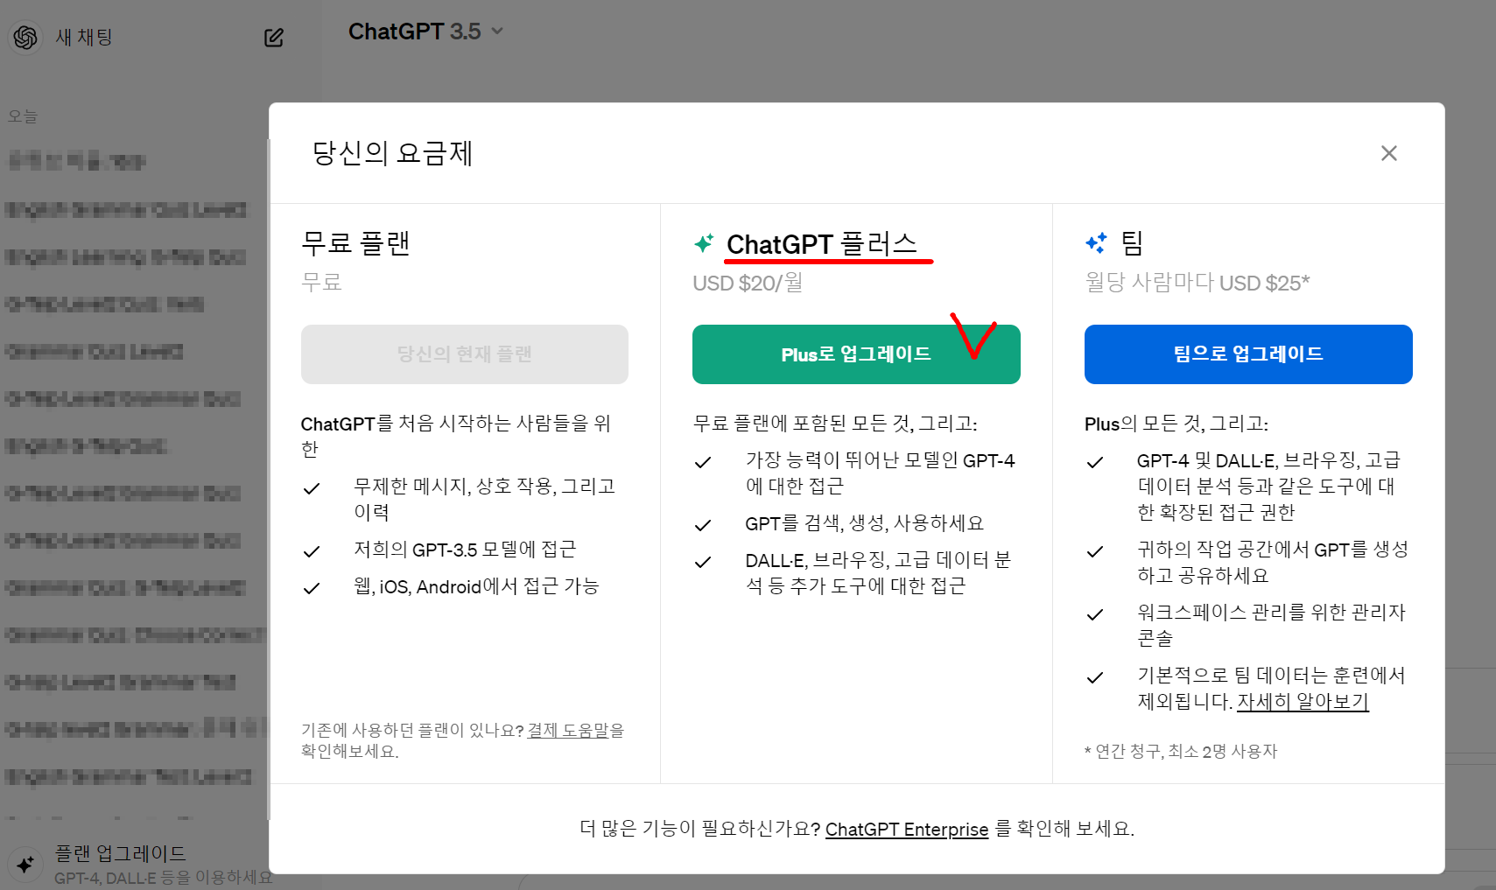1496x890 pixels.
Task: Click the ChatGPT 플러스 sparkle icon
Action: tap(704, 243)
